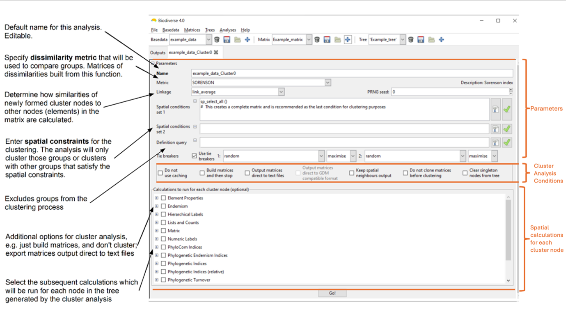
Task: Expand the Phylogenetic Indices tree node
Action: pyautogui.click(x=156, y=264)
